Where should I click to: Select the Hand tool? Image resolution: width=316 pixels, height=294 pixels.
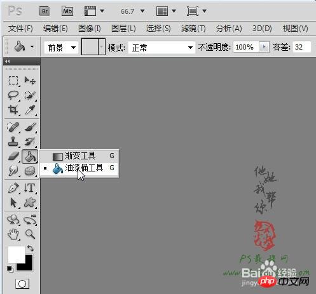pyautogui.click(x=13, y=234)
